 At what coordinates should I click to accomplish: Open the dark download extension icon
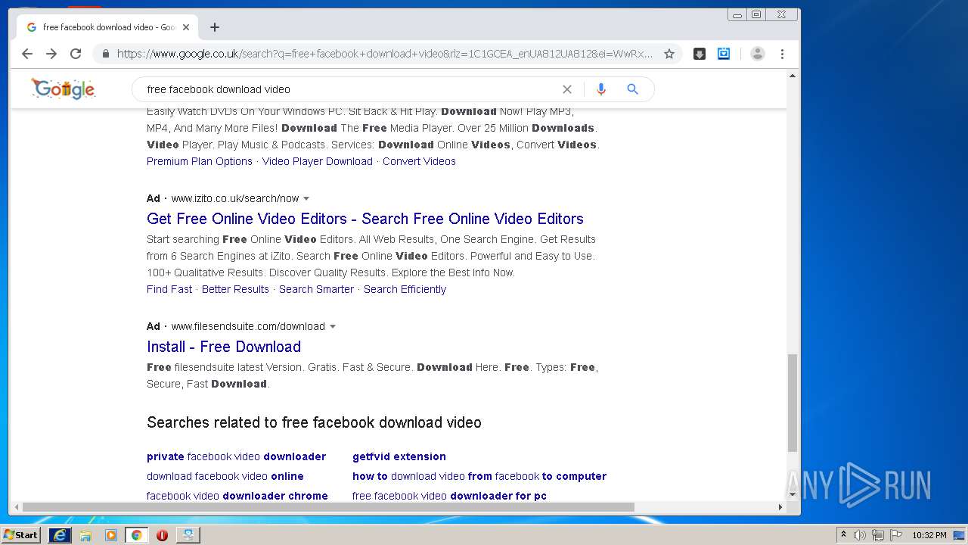(x=700, y=54)
